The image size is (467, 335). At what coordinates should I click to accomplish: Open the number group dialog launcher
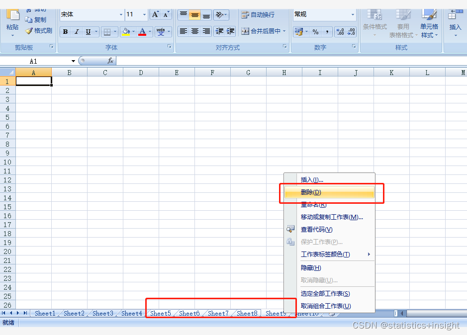(354, 46)
